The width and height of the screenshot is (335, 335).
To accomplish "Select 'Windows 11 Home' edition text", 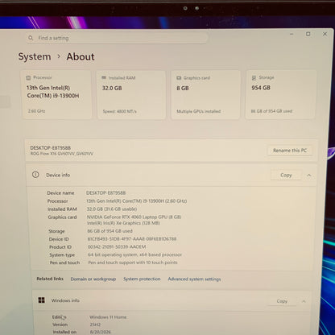I will pyautogui.click(x=108, y=317).
